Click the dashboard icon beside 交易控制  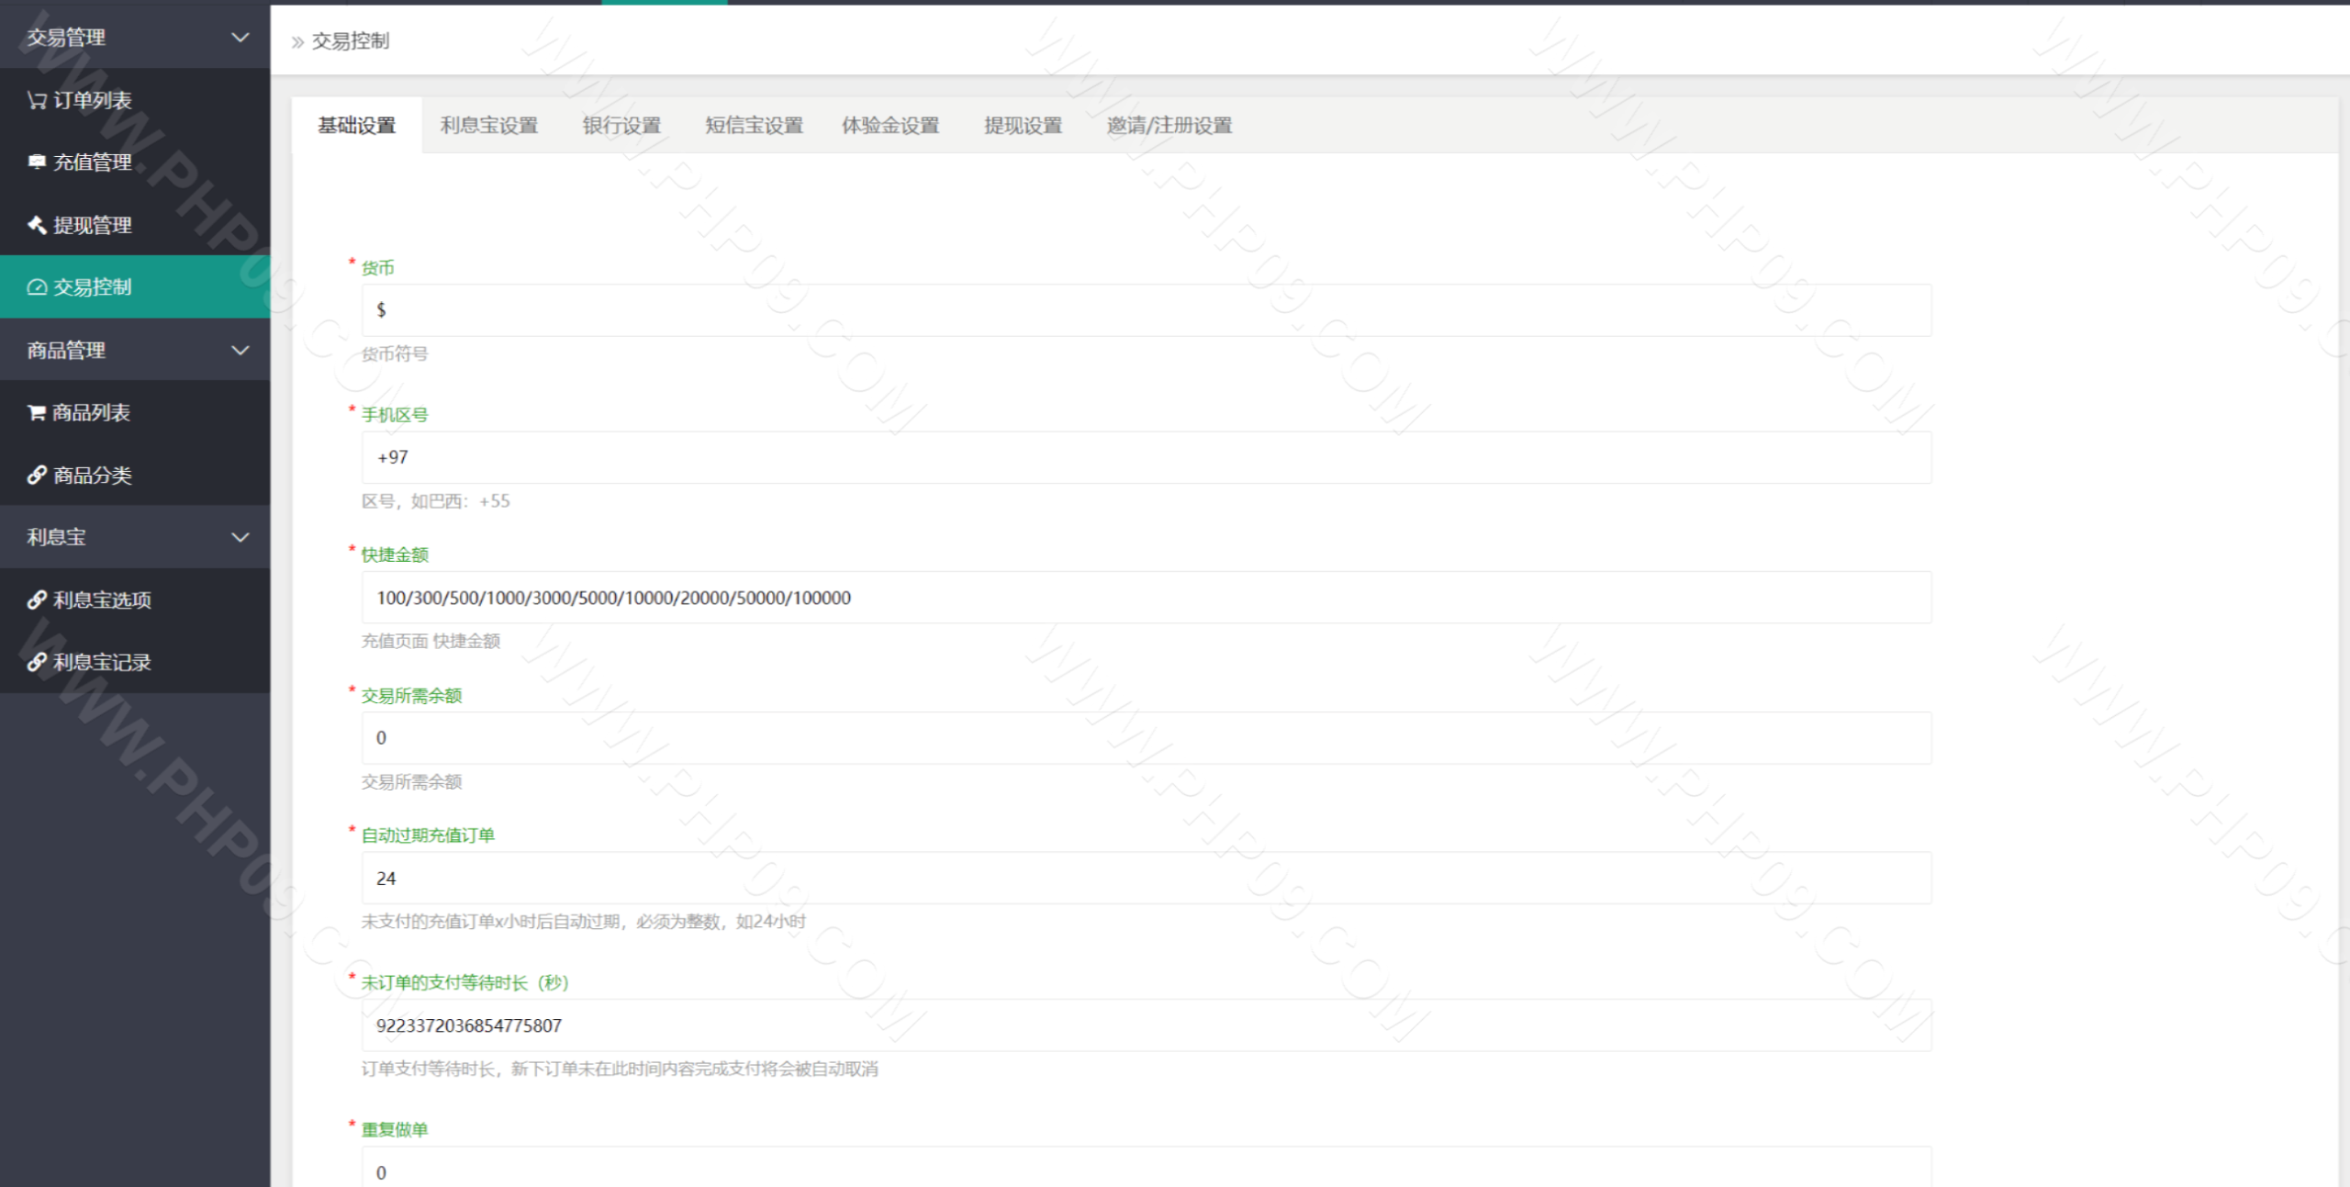[37, 287]
